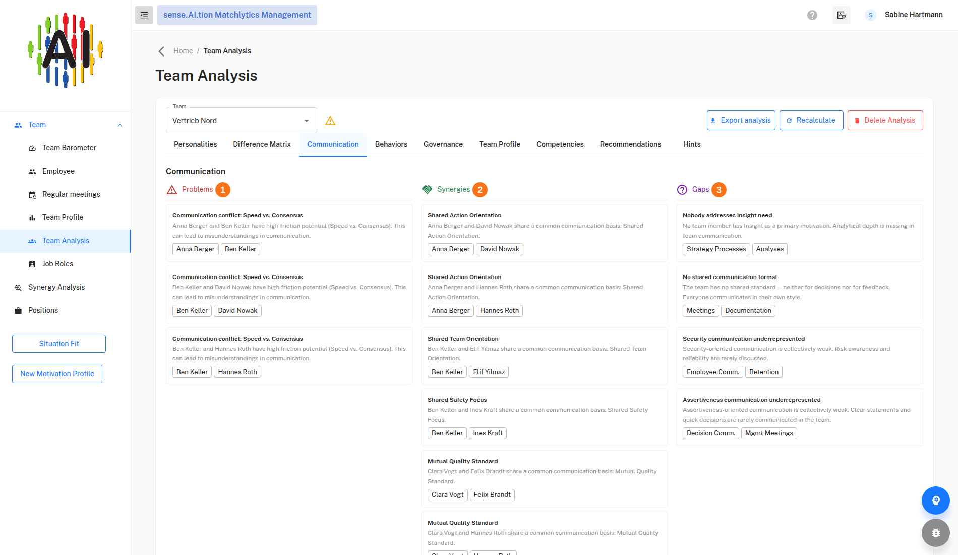Open Synergy Analysis in the sidebar
Screen dimensions: 958x555
click(x=66, y=287)
